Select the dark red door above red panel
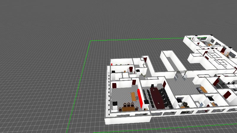237x133 pixels. click(x=134, y=82)
